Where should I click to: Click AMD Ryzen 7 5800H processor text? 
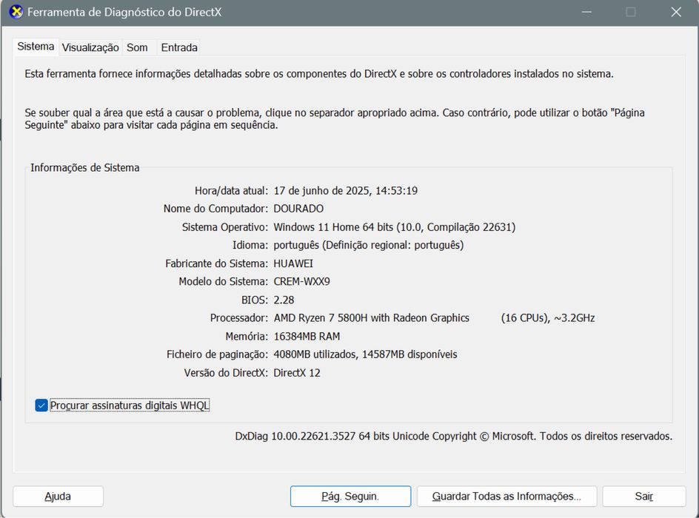click(372, 318)
